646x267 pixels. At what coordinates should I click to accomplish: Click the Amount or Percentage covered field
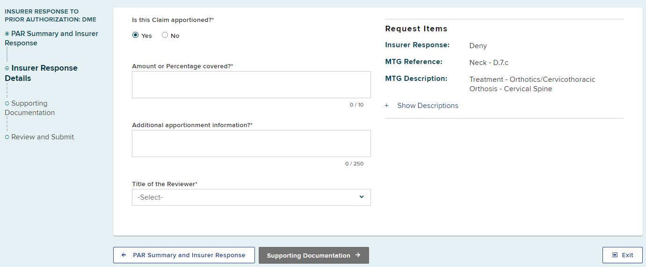pyautogui.click(x=251, y=85)
